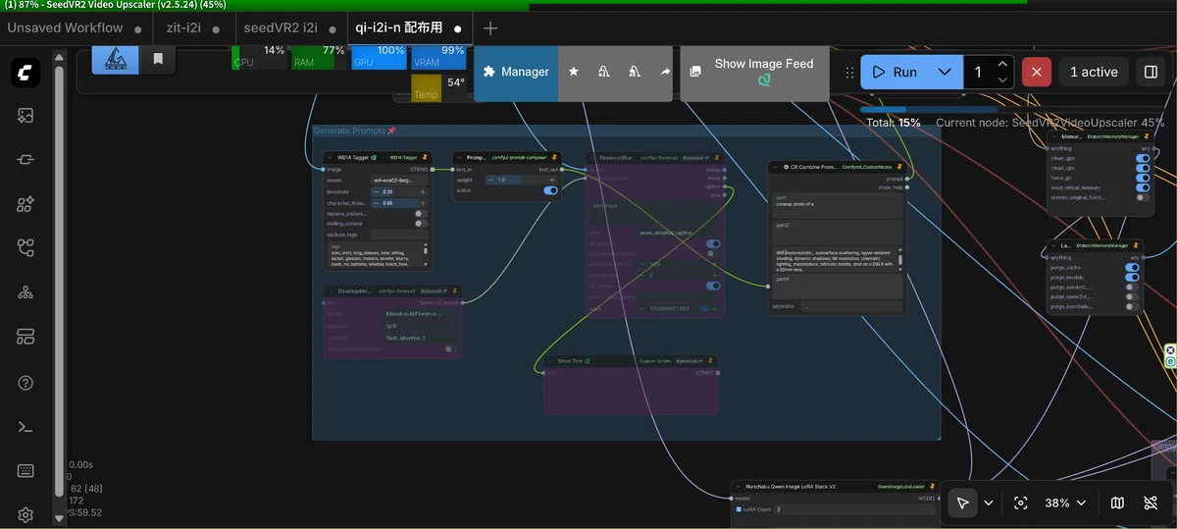The width and height of the screenshot is (1177, 529).
Task: Click the share arrow icon beside Manager
Action: tap(666, 72)
